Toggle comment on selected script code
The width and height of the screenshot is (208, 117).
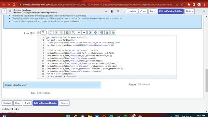point(51,32)
